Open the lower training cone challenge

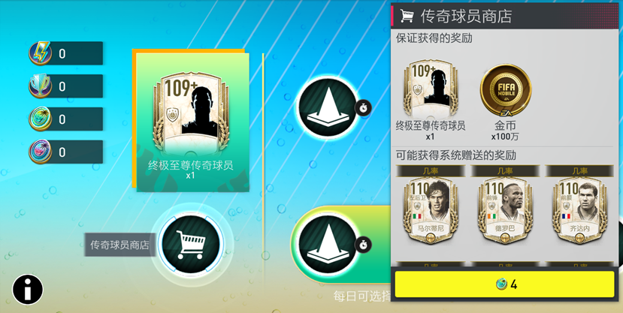point(328,244)
